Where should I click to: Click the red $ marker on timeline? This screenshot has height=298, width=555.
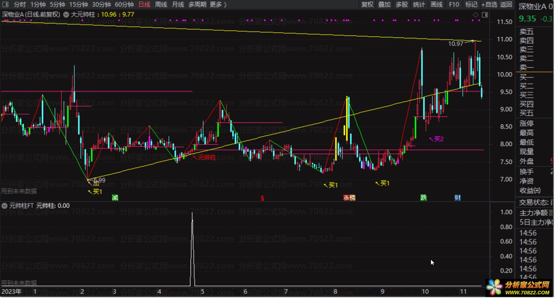(262, 198)
